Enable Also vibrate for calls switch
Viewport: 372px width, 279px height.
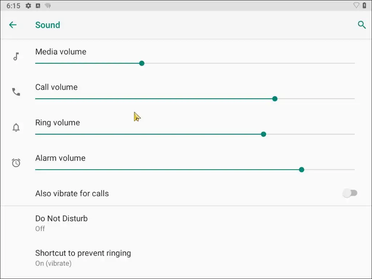coord(350,193)
